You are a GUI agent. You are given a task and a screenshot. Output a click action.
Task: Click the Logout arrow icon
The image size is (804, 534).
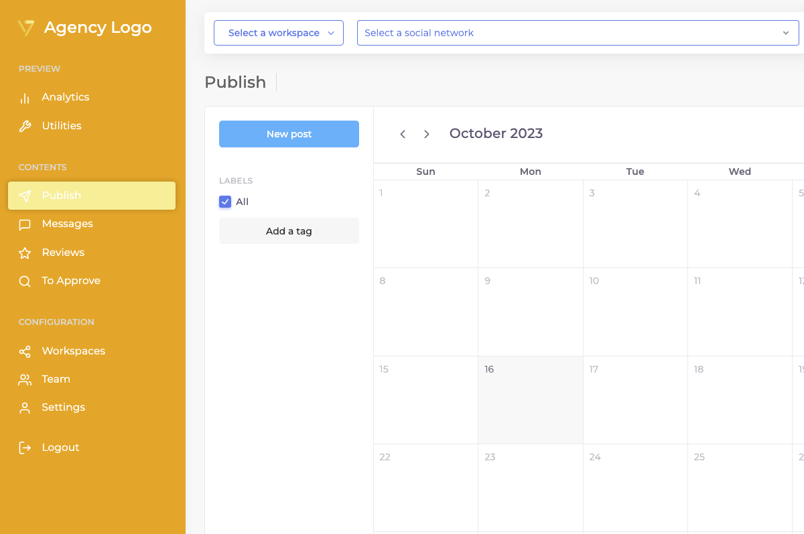click(x=25, y=448)
